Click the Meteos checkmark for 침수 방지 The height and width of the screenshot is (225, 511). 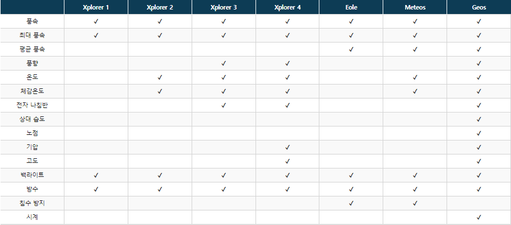pyautogui.click(x=415, y=203)
